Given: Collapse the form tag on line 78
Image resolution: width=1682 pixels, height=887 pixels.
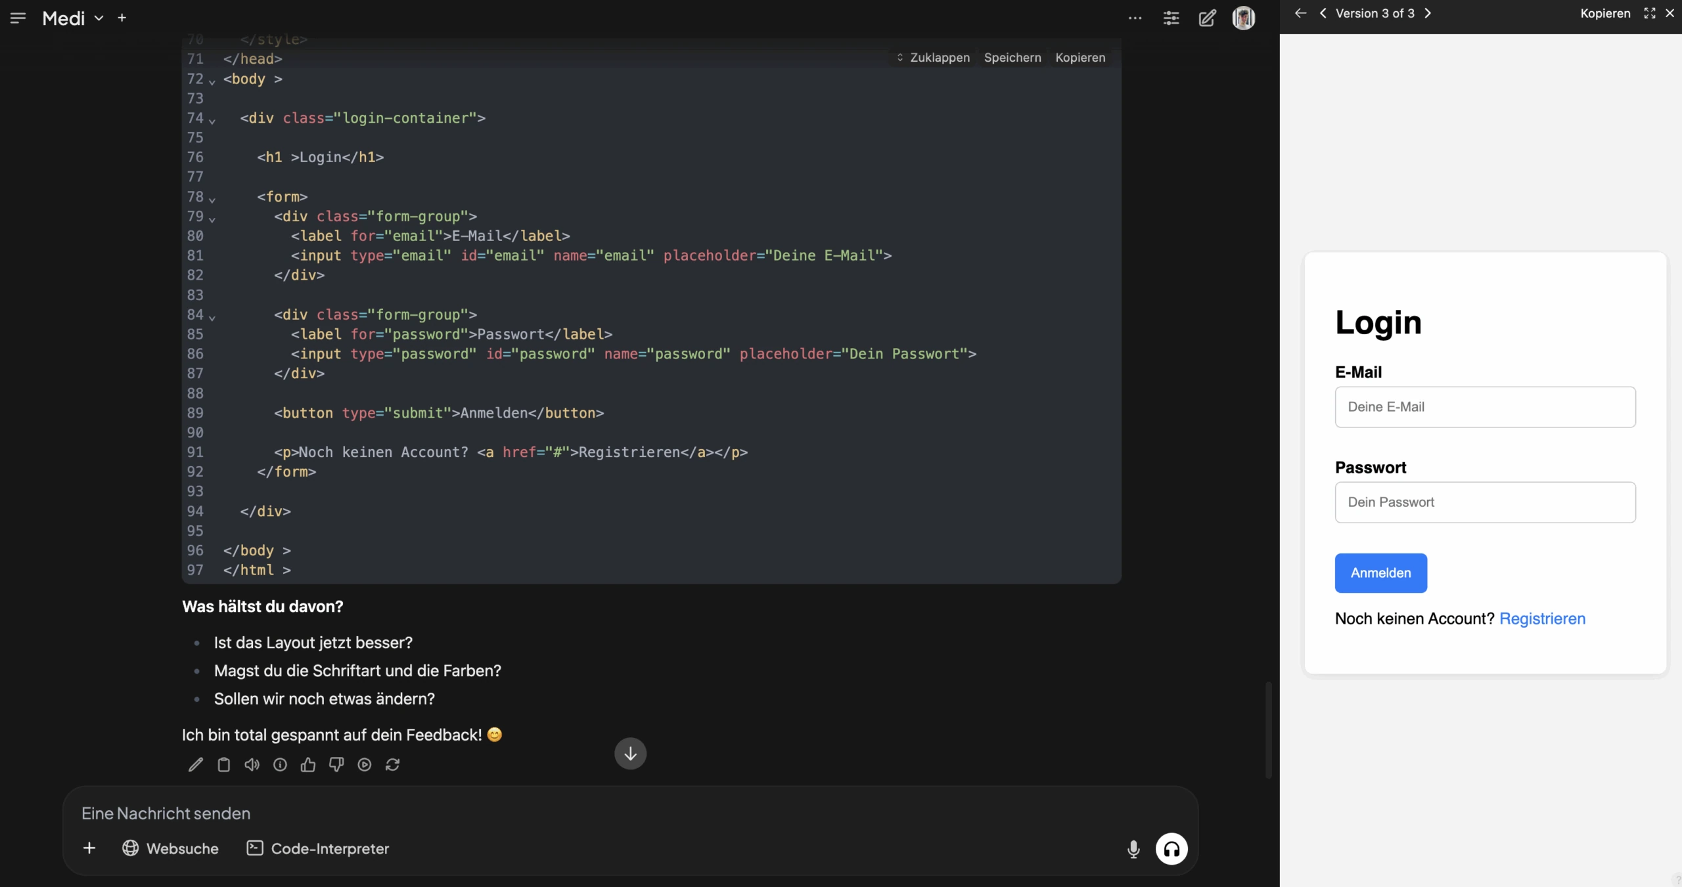Looking at the screenshot, I should pyautogui.click(x=212, y=199).
